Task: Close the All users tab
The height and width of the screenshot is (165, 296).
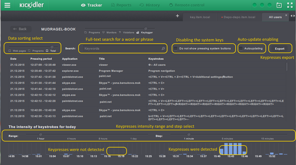Action: 286,15
